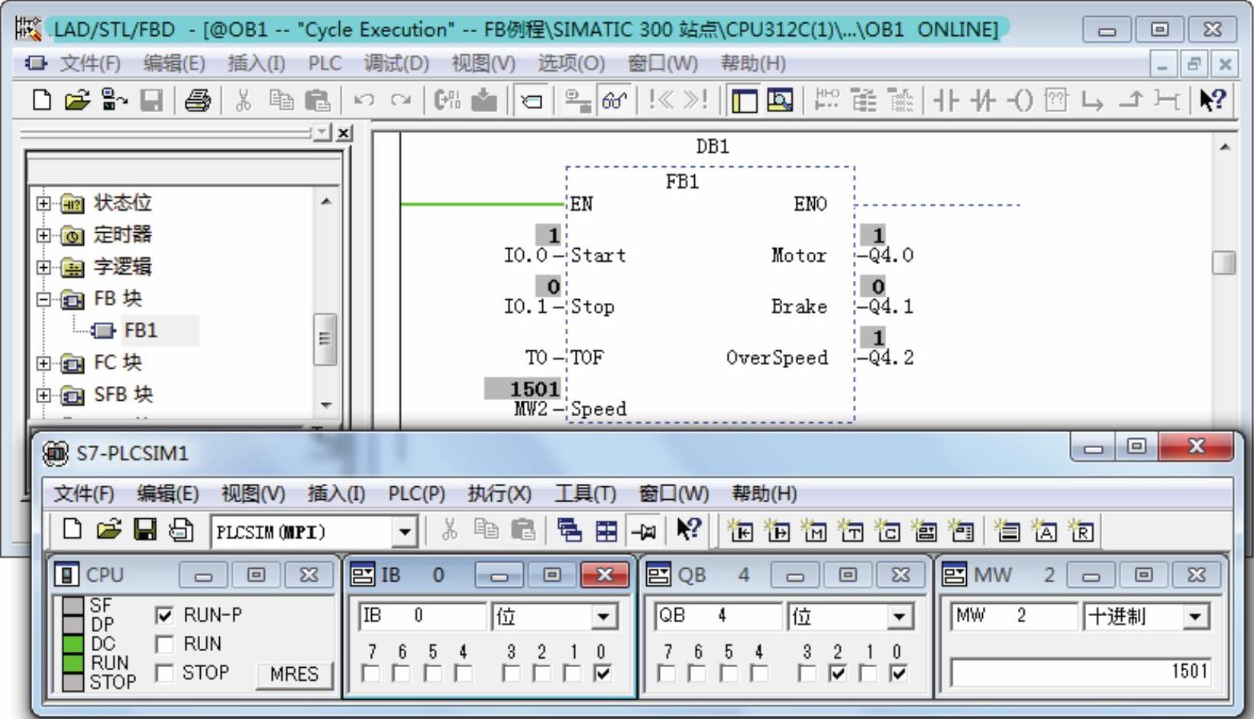Expand the 定时器 tree node
Image resolution: width=1254 pixels, height=719 pixels.
pos(44,235)
